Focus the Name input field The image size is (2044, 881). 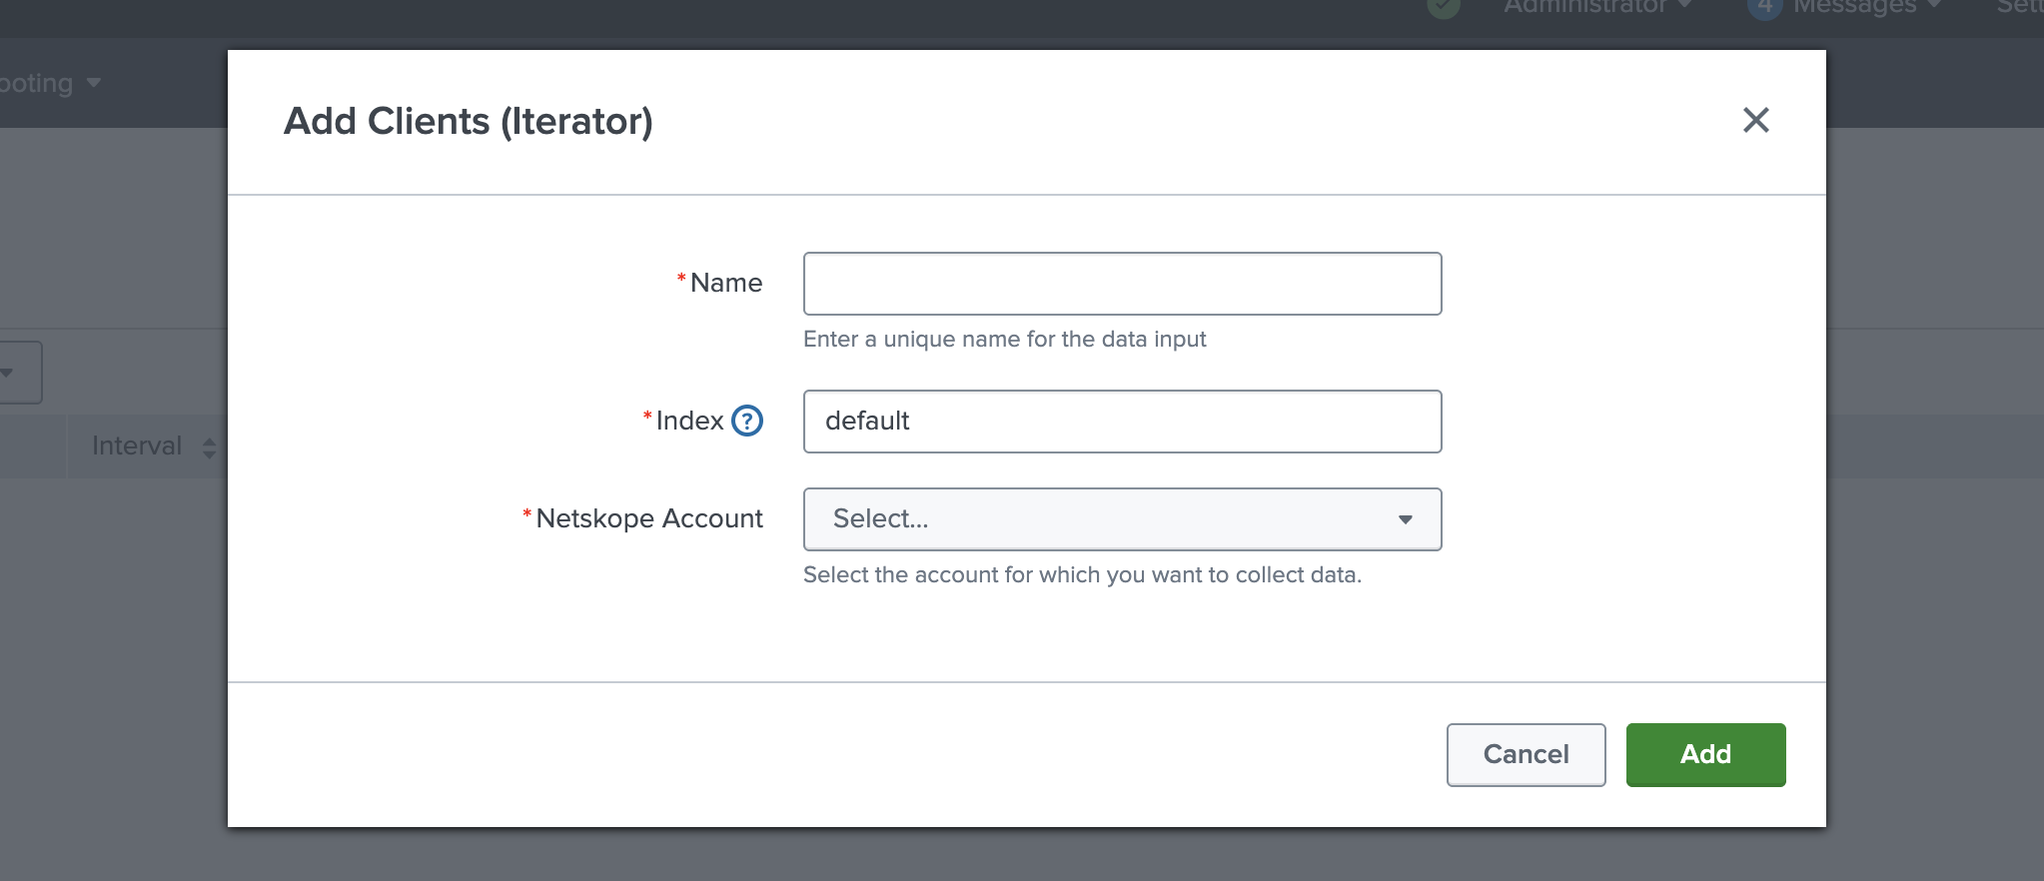pyautogui.click(x=1122, y=284)
